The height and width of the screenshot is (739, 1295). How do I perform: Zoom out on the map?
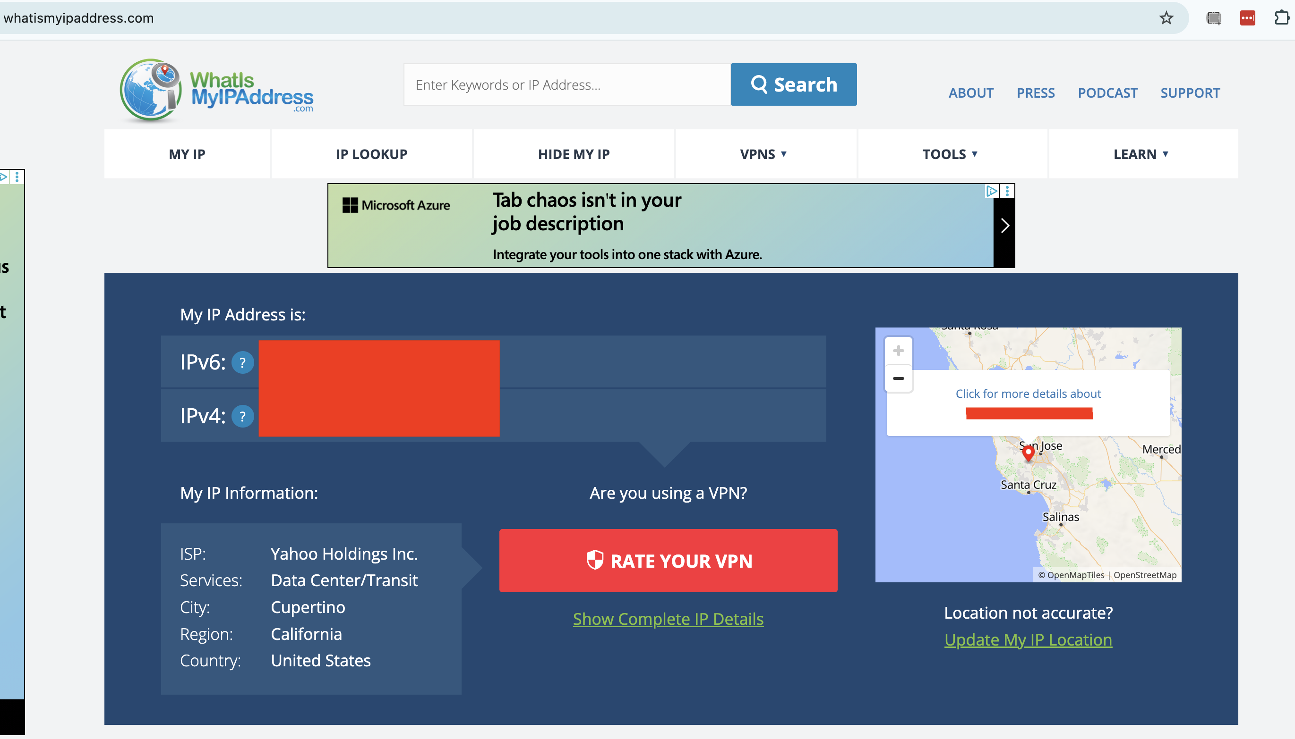[x=898, y=378]
